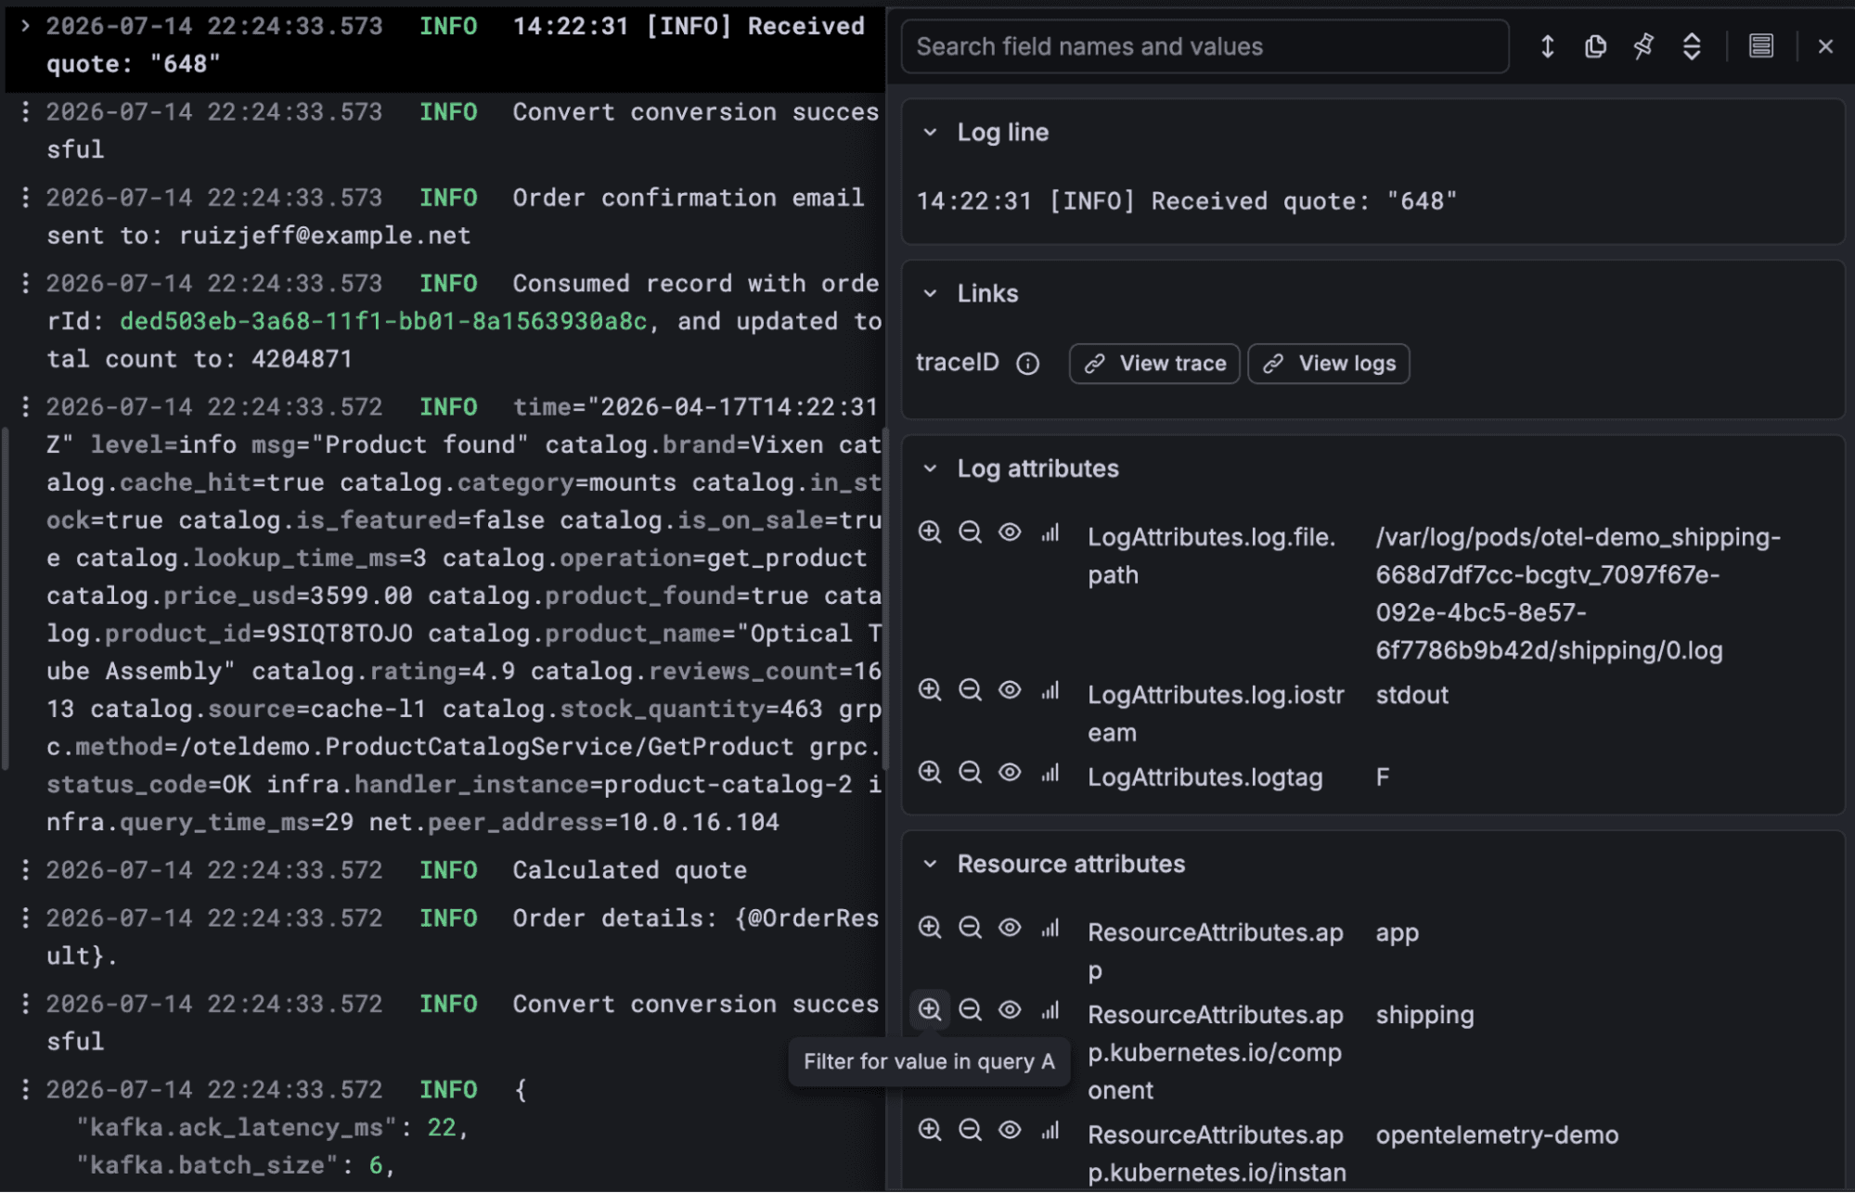Click the kafka.batch_size value 6
The height and width of the screenshot is (1193, 1855).
coord(376,1166)
